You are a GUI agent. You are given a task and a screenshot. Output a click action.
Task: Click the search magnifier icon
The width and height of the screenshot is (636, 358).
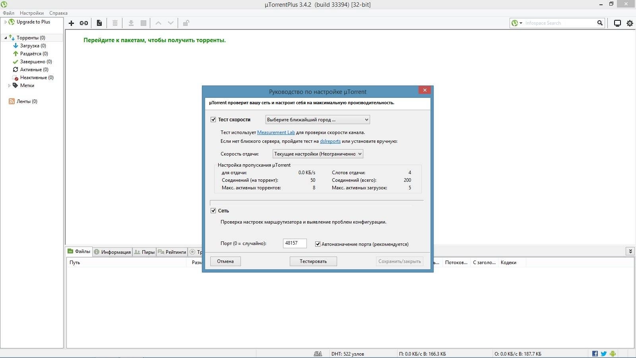coord(599,23)
